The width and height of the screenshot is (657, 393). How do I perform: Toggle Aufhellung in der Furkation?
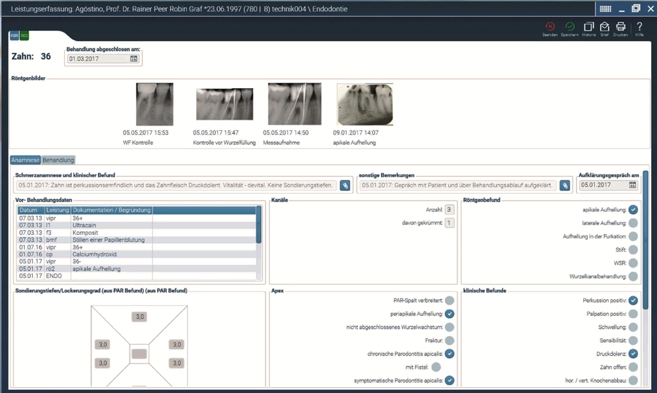[633, 237]
